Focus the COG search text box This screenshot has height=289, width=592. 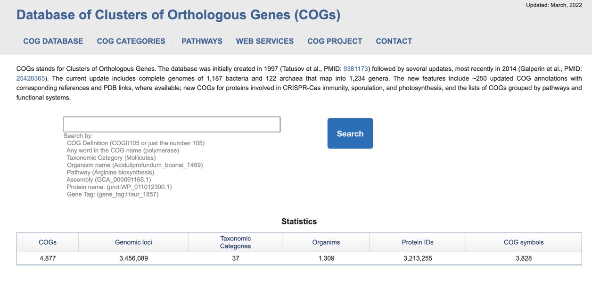pos(172,124)
